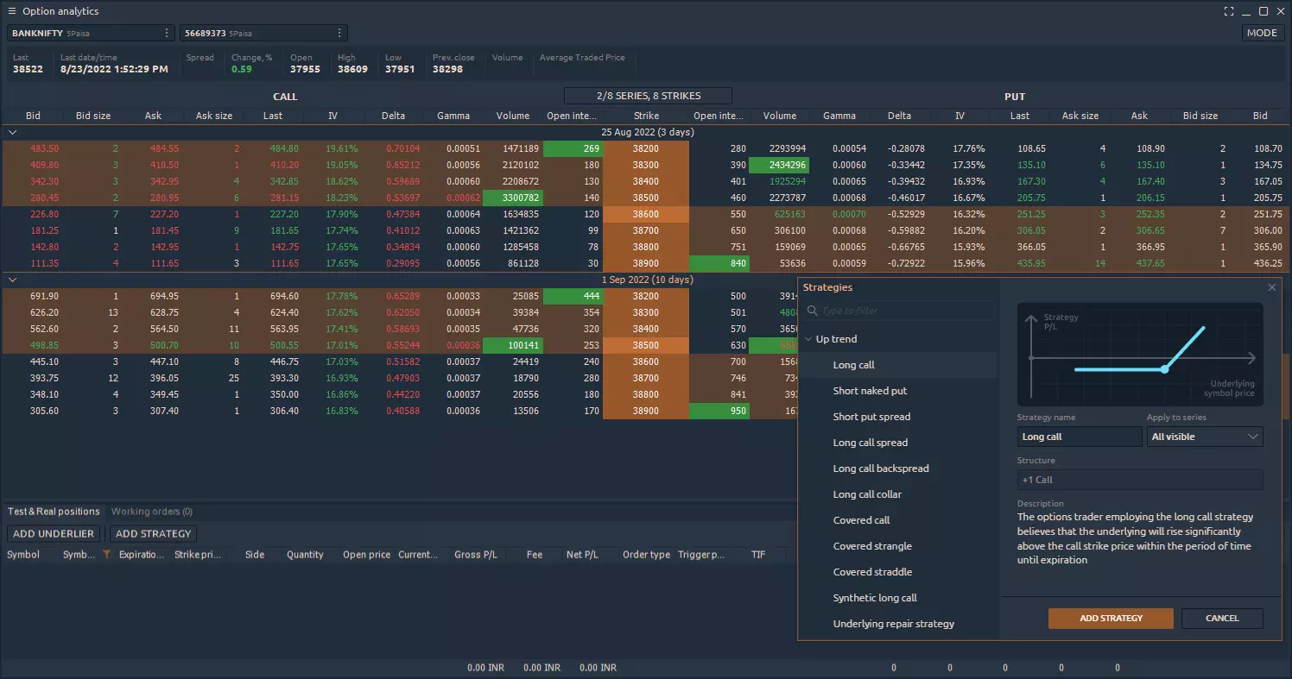Click call bid price 483.50
The image size is (1292, 679).
click(x=44, y=148)
